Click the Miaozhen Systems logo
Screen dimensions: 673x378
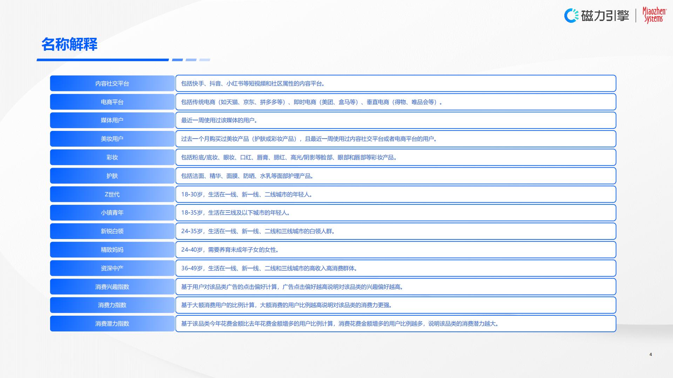tap(654, 15)
